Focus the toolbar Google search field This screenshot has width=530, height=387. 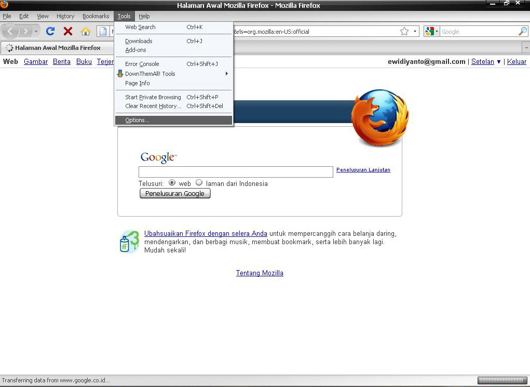(x=479, y=32)
